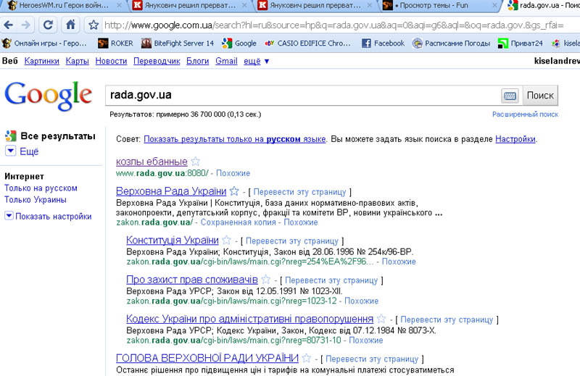
Task: Click the search field containing rada.gov.ua
Action: [301, 95]
